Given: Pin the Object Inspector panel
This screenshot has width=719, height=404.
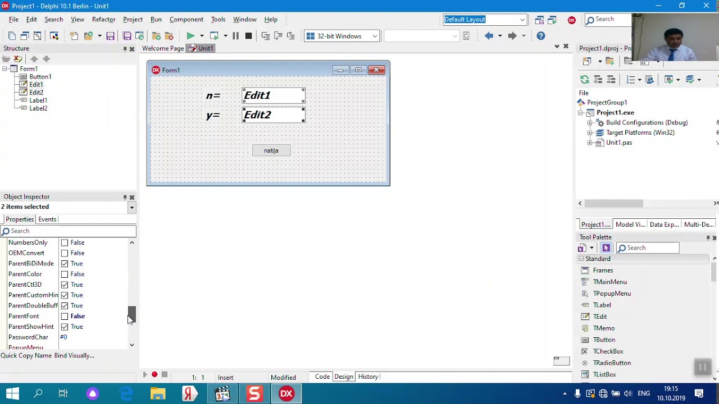Looking at the screenshot, I should coord(125,197).
